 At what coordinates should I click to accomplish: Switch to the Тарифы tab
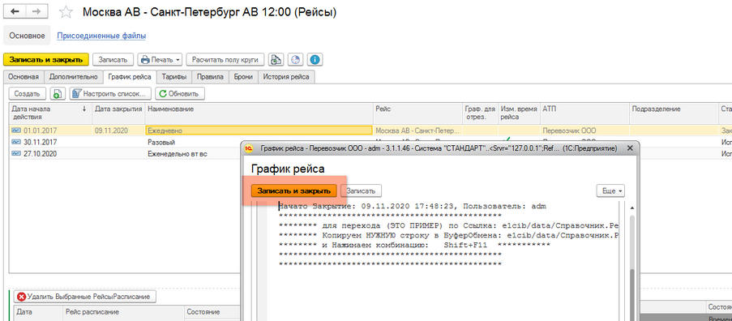coord(174,76)
